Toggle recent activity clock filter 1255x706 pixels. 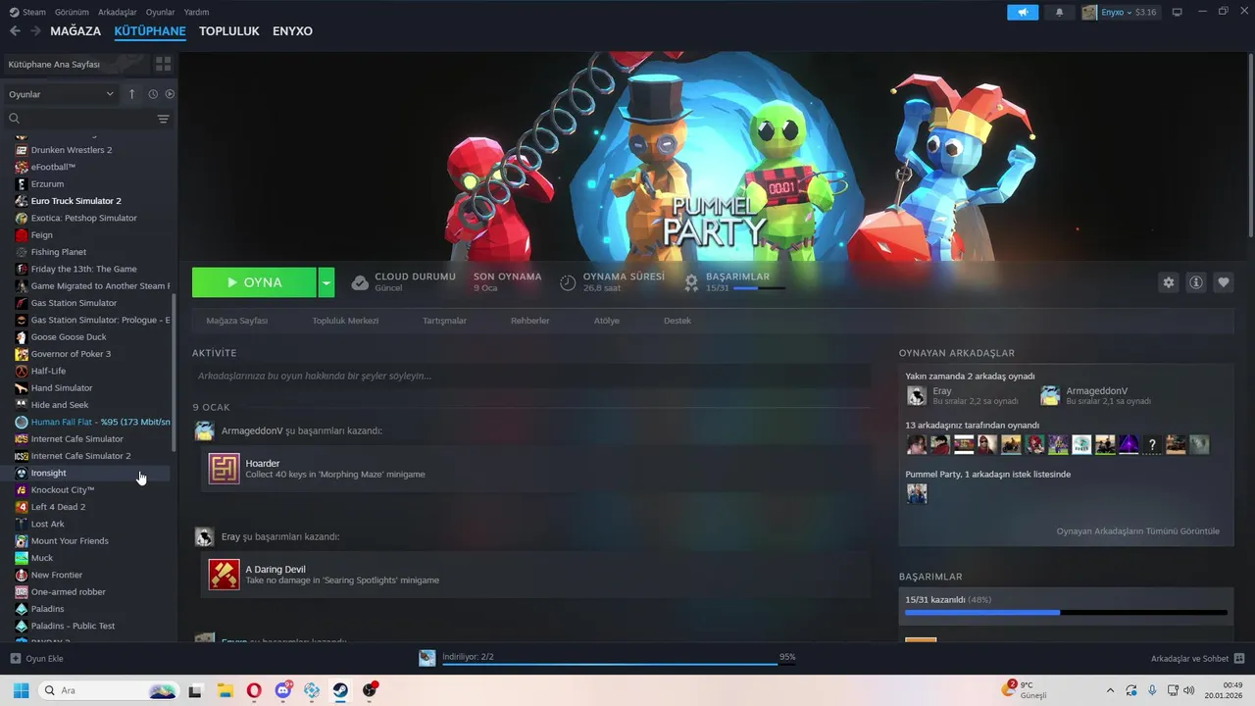[153, 94]
